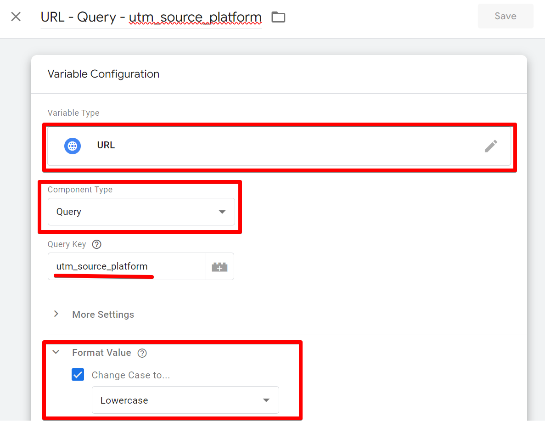Click the Lowercase dropdown arrow
This screenshot has width=545, height=422.
click(x=266, y=400)
